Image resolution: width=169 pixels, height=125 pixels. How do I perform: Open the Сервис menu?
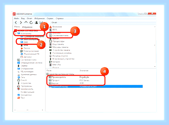pos(50,19)
